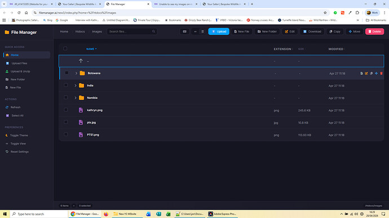Create a New File from toolbar
Viewport: 389px width, 218px height.
click(242, 31)
